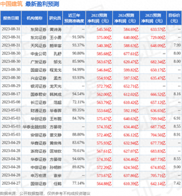Screen dimensions: 182x196
Task: Select the 94.99% accuracy cell
Action: [78, 70]
